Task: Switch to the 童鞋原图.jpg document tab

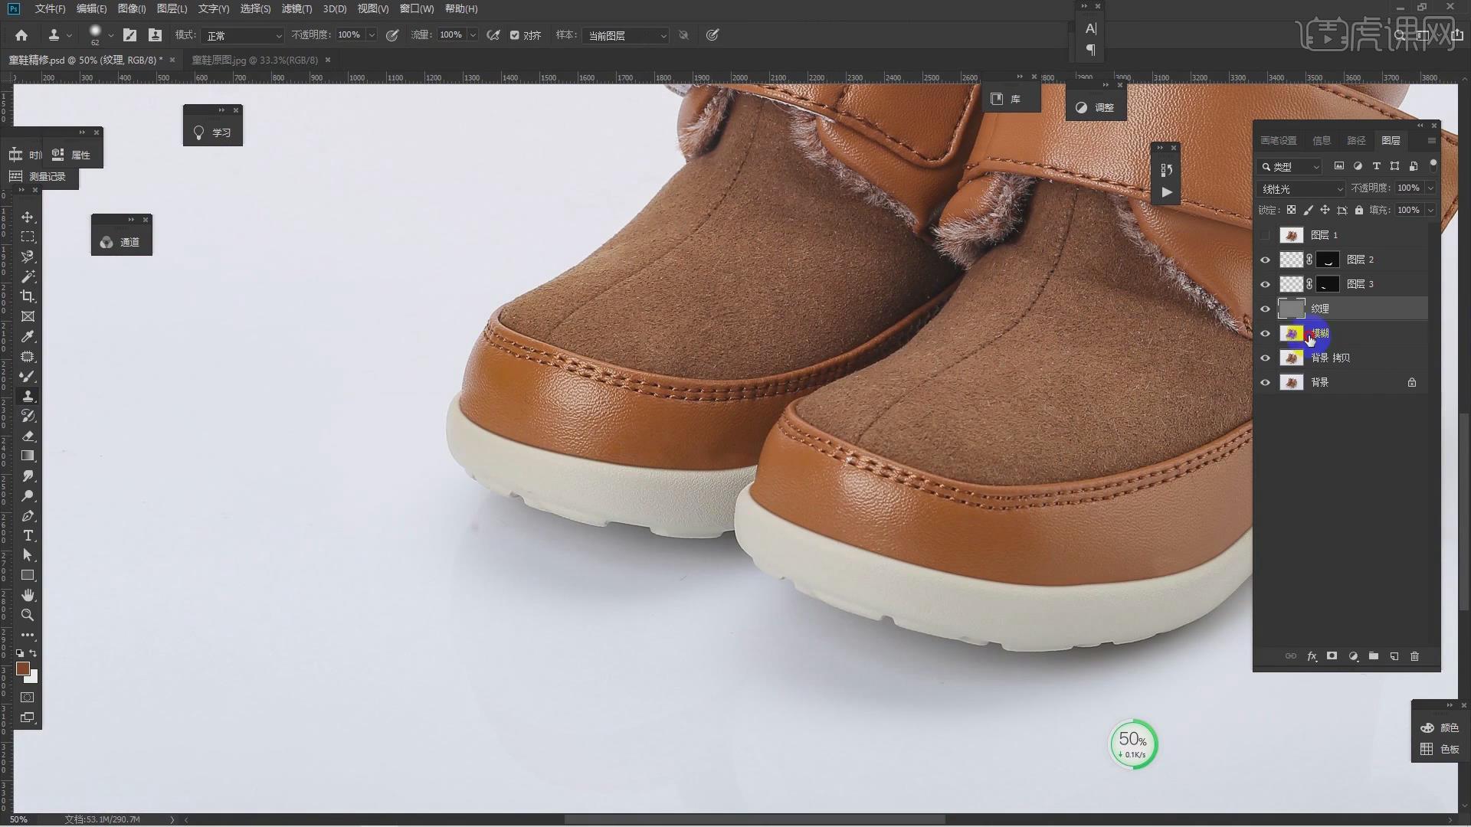Action: click(254, 60)
